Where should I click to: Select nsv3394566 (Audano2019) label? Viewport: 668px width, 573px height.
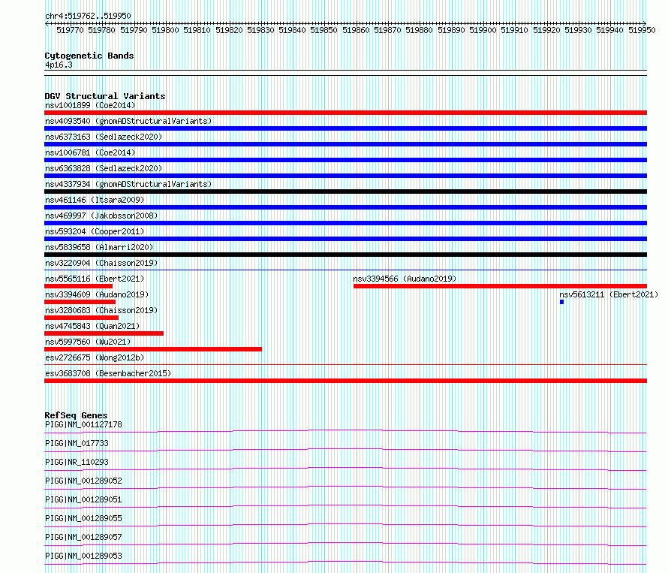click(405, 279)
